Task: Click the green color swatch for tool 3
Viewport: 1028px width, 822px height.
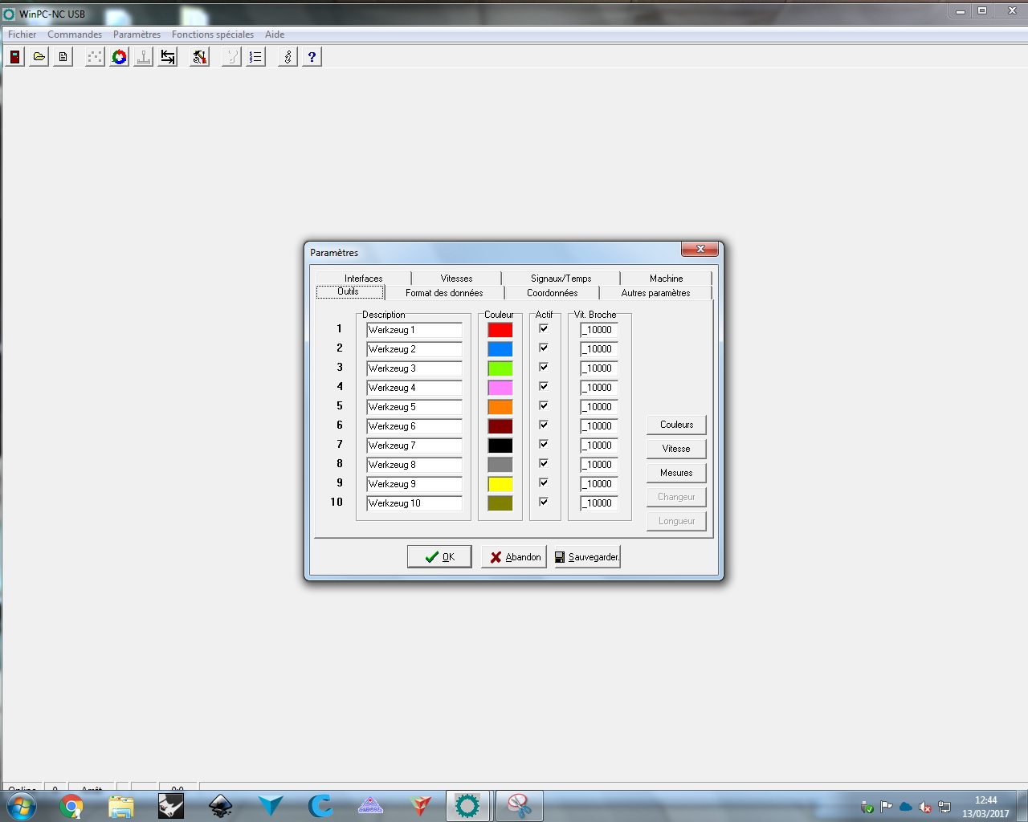Action: click(500, 368)
